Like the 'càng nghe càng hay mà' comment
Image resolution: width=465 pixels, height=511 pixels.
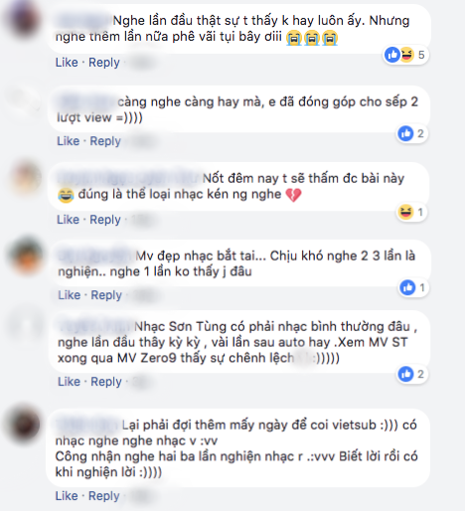click(69, 141)
